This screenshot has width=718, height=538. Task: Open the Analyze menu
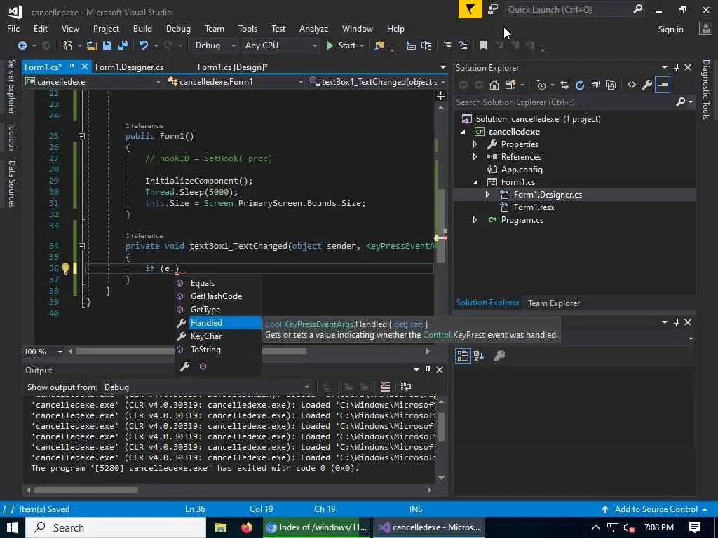(313, 28)
